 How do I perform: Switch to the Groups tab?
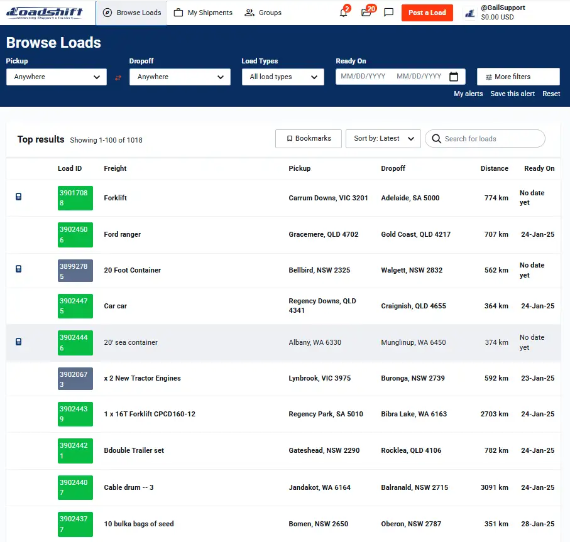263,13
